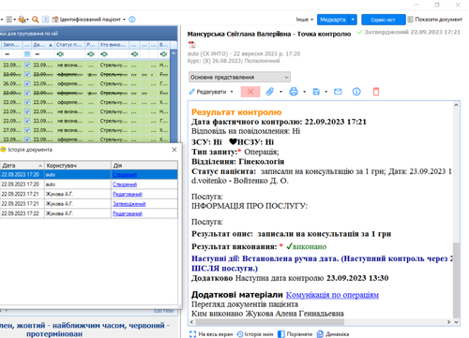Click the Дія column header in history
This screenshot has width=469, height=338.
point(144,166)
